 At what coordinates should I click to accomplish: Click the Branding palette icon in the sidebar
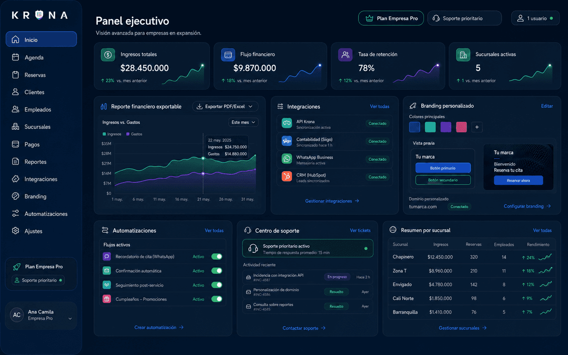pos(15,196)
